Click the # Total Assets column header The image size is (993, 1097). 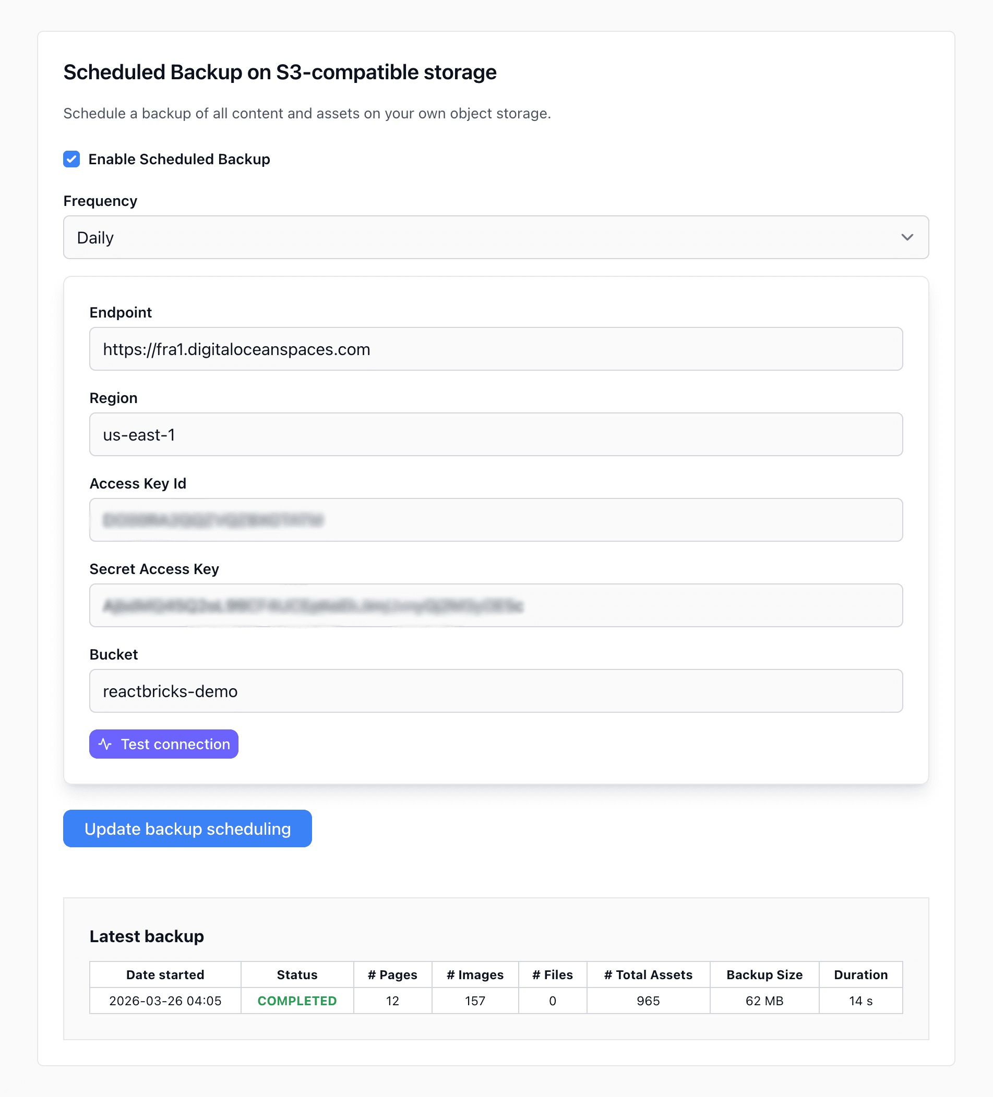648,974
